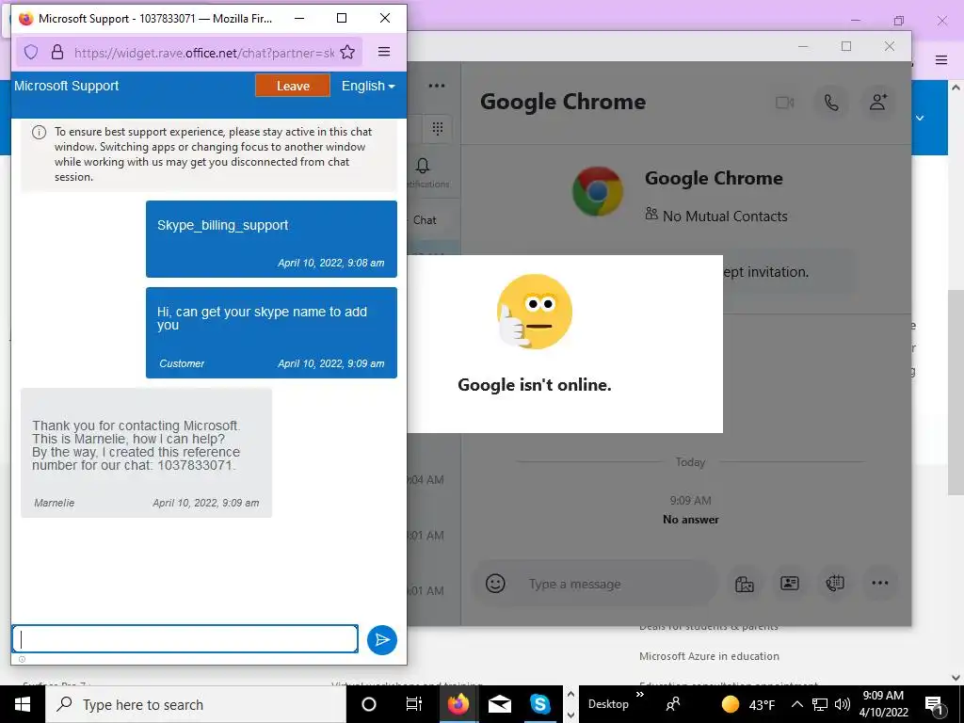Click the taskbar toolbar scroll up arrow
The height and width of the screenshot is (723, 964).
[x=570, y=694]
